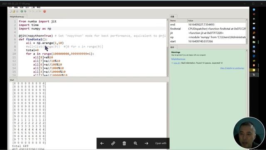
Task: Click the orange magnifier icon in right taskbar
Action: coord(254,33)
